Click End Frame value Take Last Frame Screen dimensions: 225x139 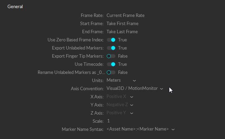122,32
